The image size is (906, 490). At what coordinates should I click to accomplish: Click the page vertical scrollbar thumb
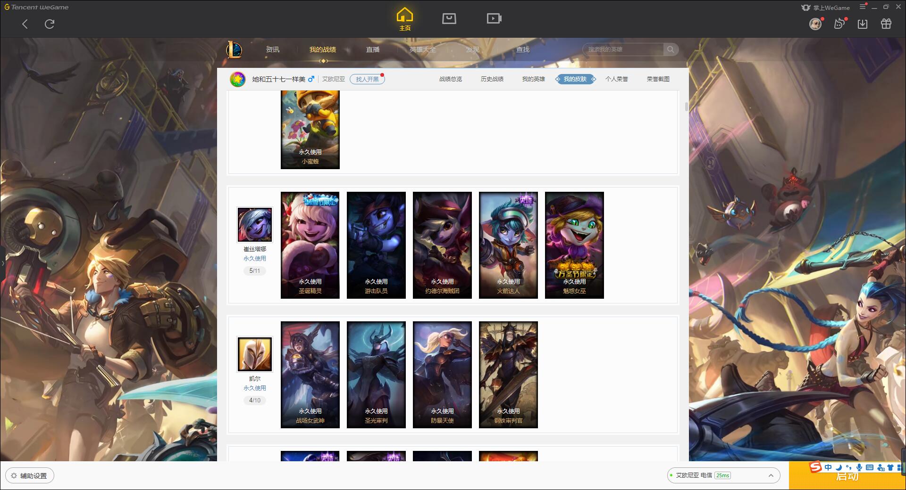coord(687,106)
